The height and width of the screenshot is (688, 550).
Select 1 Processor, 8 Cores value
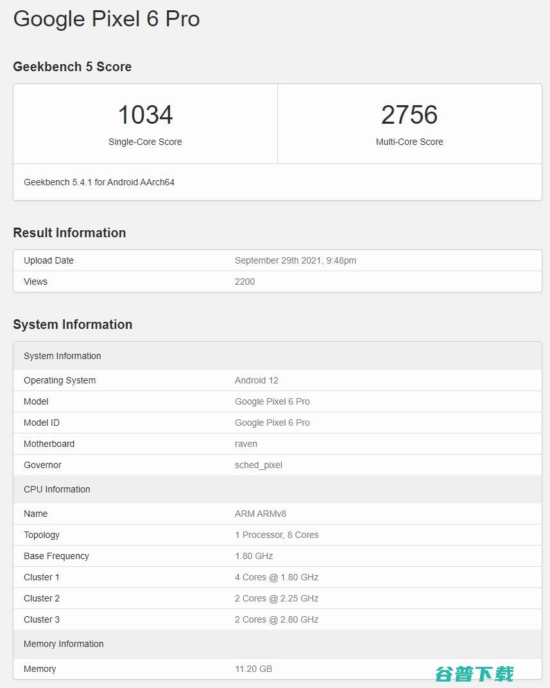pos(277,535)
